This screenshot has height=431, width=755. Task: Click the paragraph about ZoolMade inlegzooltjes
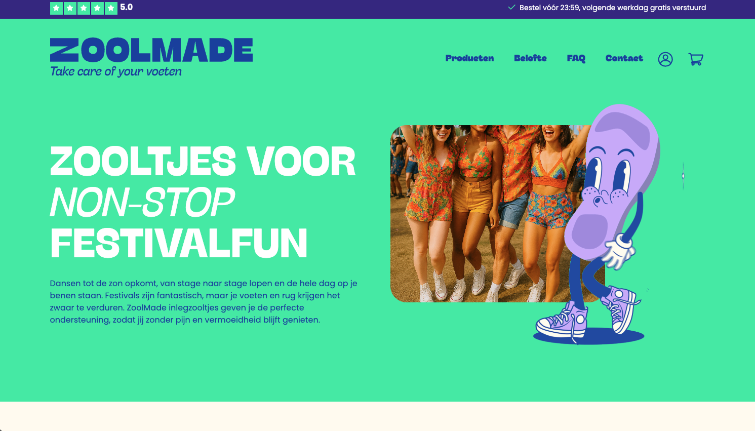(204, 301)
